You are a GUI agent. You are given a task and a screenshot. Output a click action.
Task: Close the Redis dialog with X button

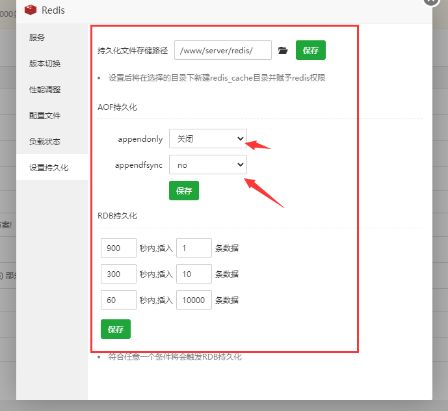(x=431, y=1)
